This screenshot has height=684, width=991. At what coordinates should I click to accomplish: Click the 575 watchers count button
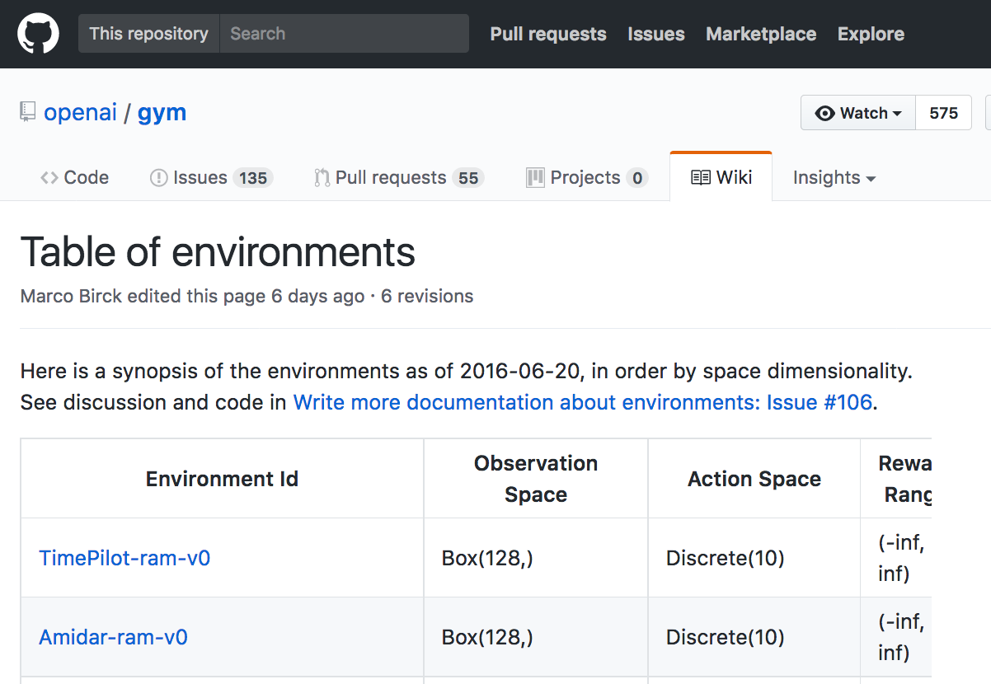point(943,114)
